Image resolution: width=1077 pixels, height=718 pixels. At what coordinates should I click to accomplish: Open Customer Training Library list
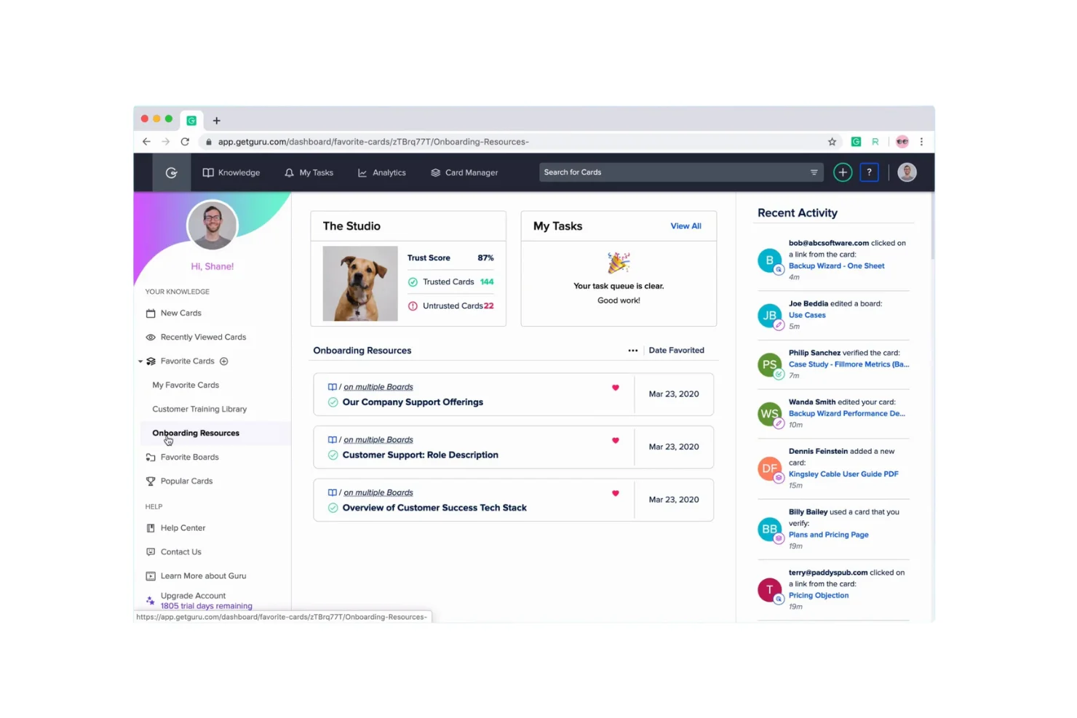tap(199, 409)
